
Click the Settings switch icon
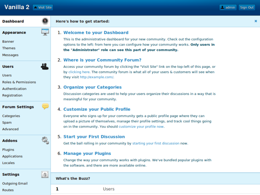45,174
